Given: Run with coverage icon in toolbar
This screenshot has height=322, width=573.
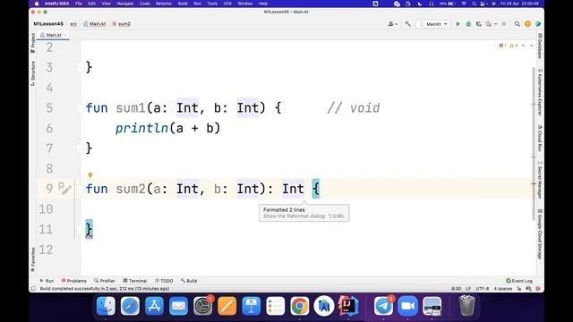Looking at the screenshot, I should click(x=479, y=24).
